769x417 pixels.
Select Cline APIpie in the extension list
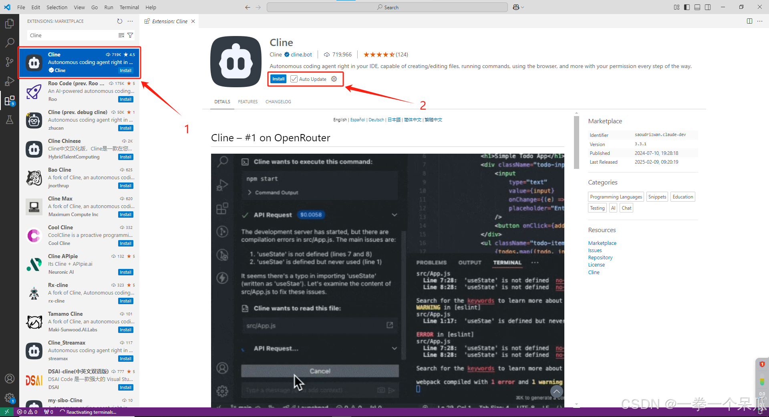(x=79, y=264)
